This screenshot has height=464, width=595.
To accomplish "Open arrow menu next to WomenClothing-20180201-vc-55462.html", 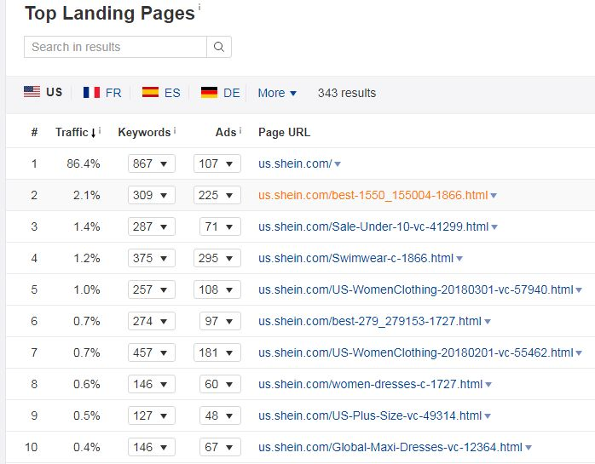I will pyautogui.click(x=579, y=353).
